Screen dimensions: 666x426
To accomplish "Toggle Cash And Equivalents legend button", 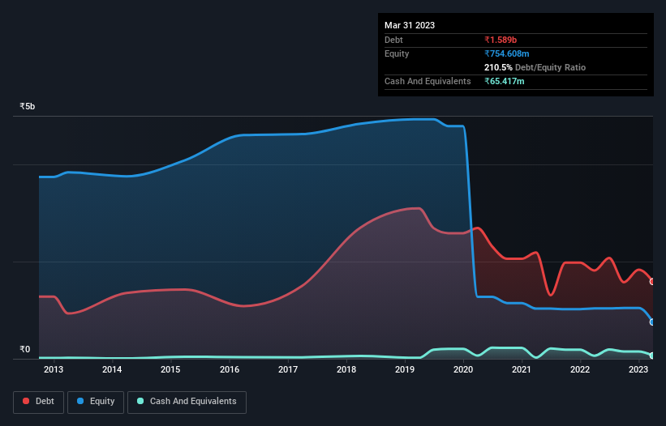I will point(187,402).
